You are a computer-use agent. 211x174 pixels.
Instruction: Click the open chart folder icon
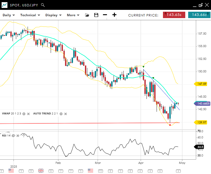point(87,15)
